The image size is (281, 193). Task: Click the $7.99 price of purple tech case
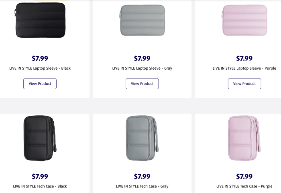click(x=244, y=177)
